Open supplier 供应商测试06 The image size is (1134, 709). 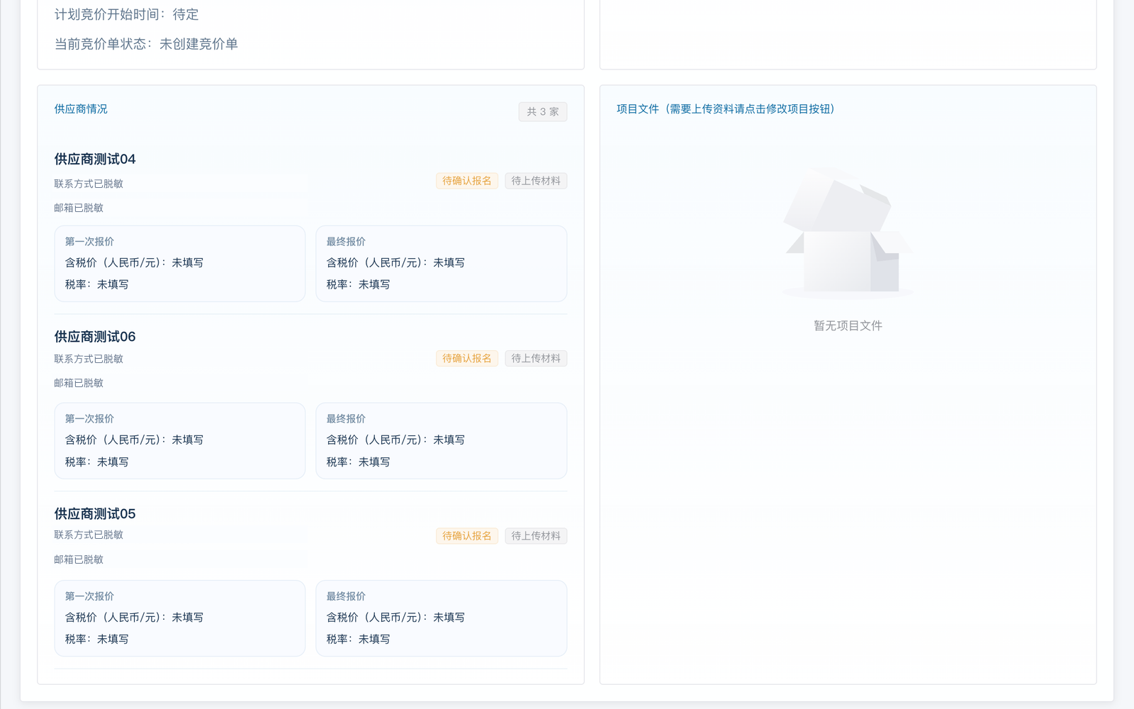tap(95, 337)
